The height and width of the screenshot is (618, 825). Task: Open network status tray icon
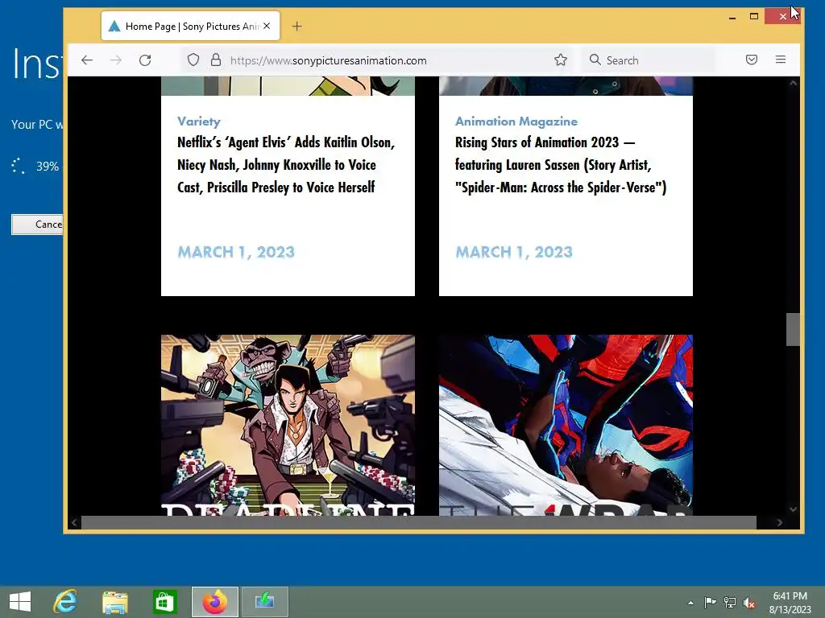pos(730,602)
